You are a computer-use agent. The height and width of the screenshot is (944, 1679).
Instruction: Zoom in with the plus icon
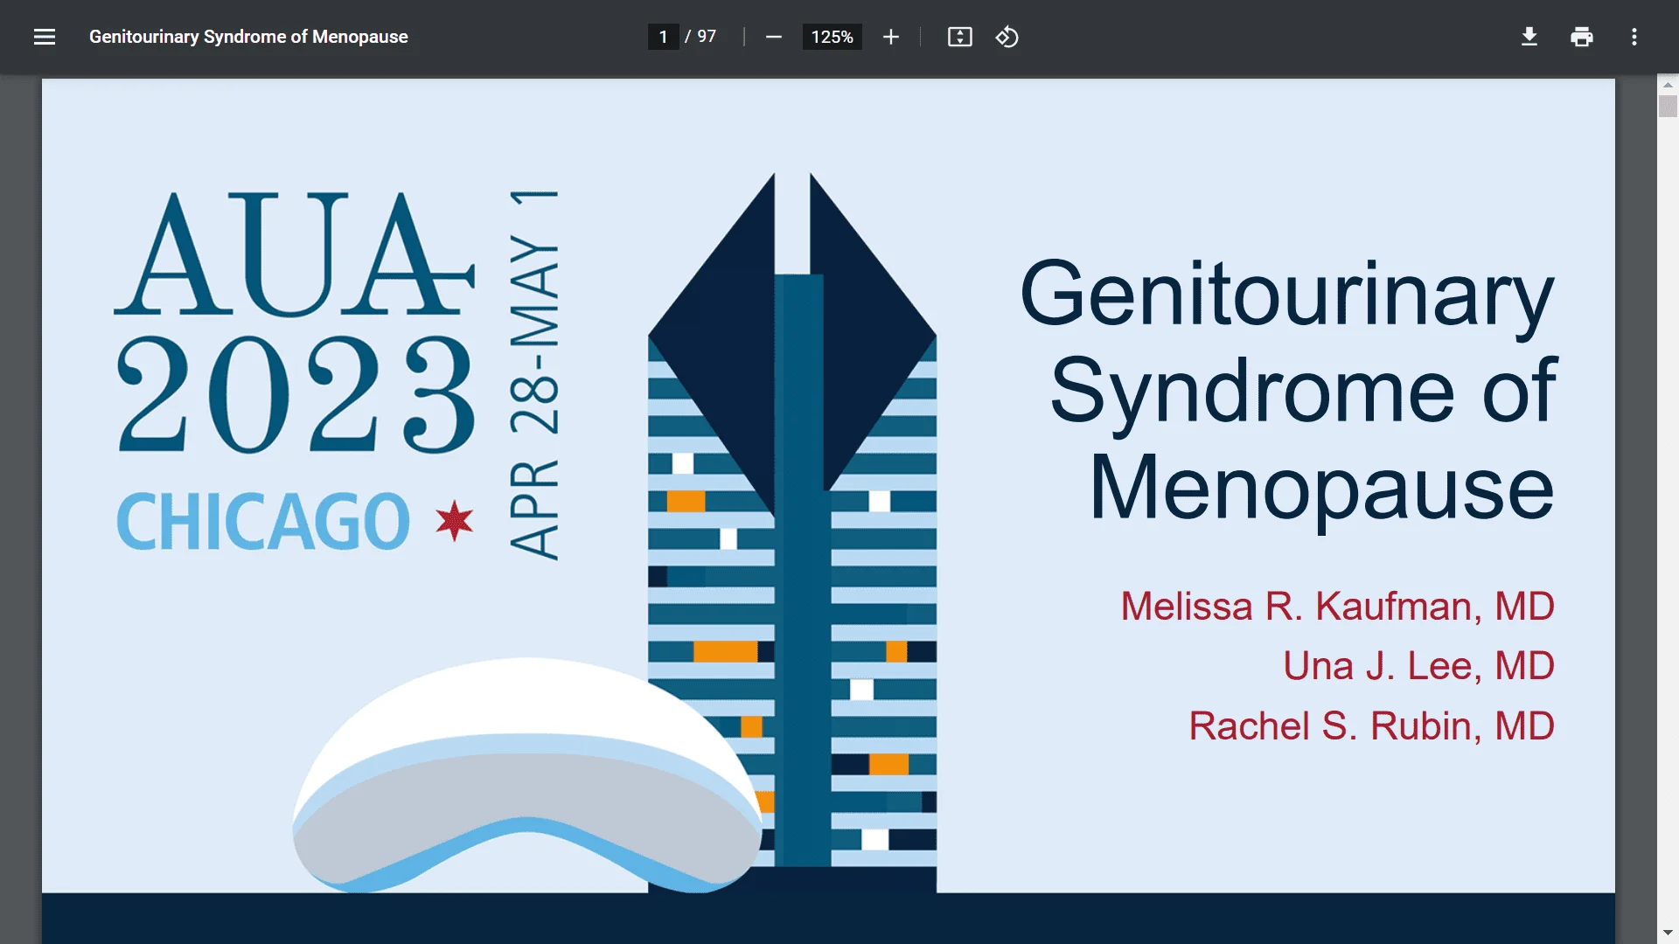coord(890,37)
